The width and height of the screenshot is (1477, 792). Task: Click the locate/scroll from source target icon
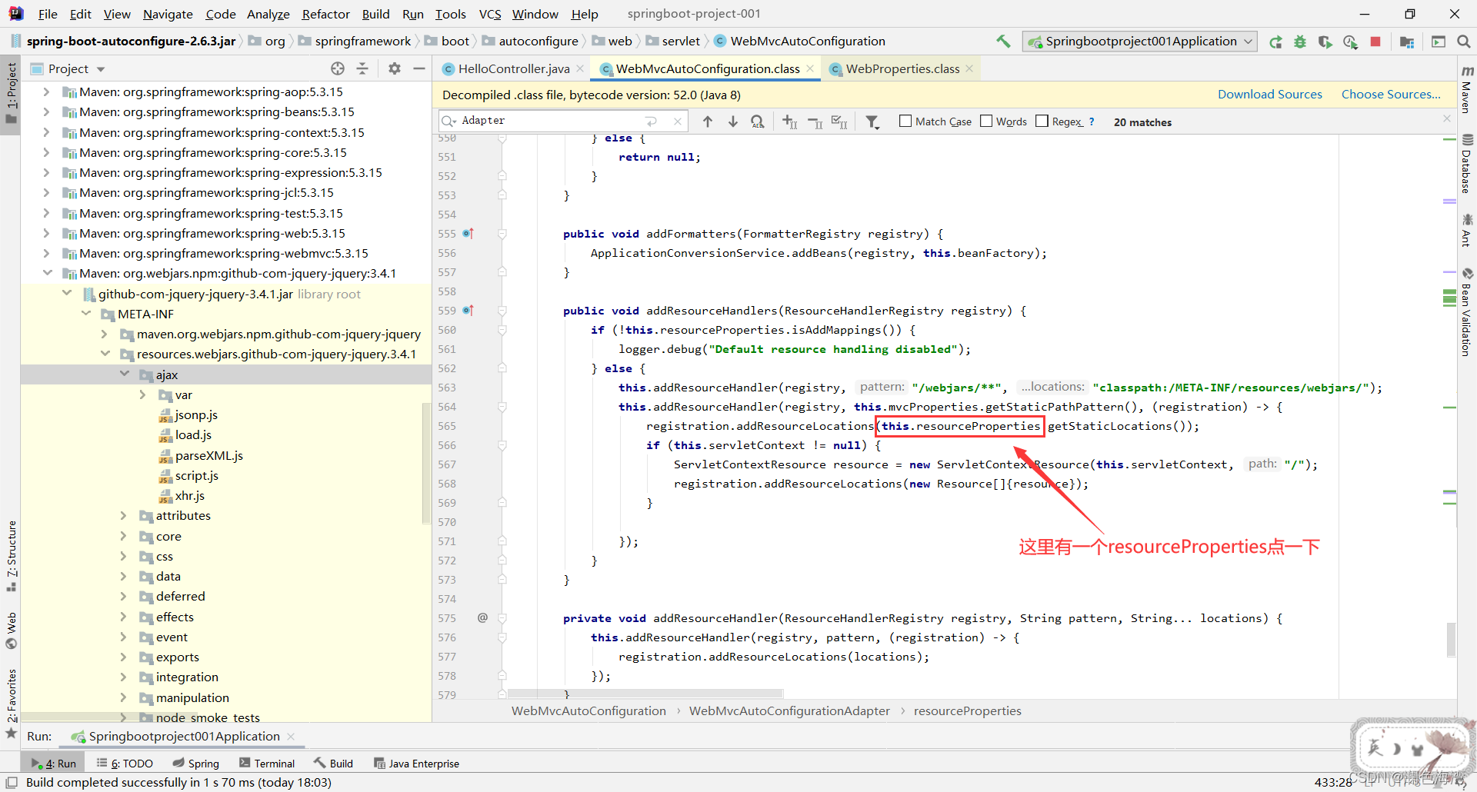[x=338, y=68]
